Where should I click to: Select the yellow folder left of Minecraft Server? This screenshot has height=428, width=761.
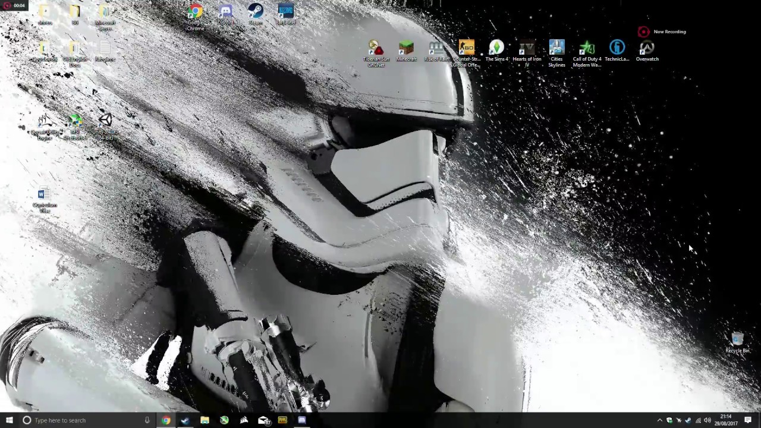coord(74,15)
